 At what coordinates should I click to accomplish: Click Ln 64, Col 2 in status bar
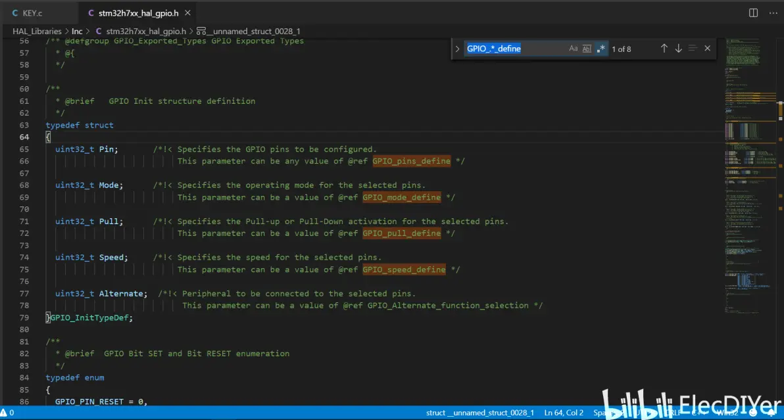564,413
